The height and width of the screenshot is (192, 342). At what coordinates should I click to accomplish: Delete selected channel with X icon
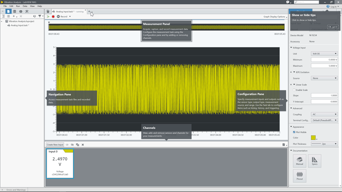(x=83, y=145)
